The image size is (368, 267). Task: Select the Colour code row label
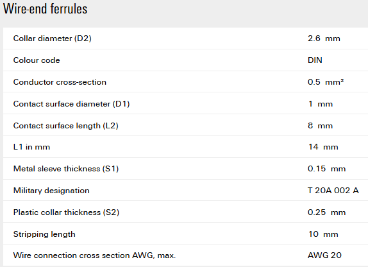pos(37,60)
